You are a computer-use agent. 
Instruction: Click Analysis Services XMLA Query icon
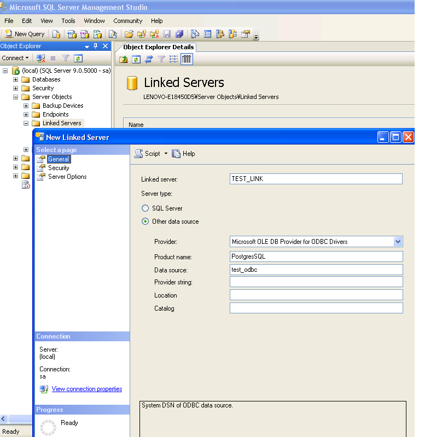pyautogui.click(x=97, y=34)
